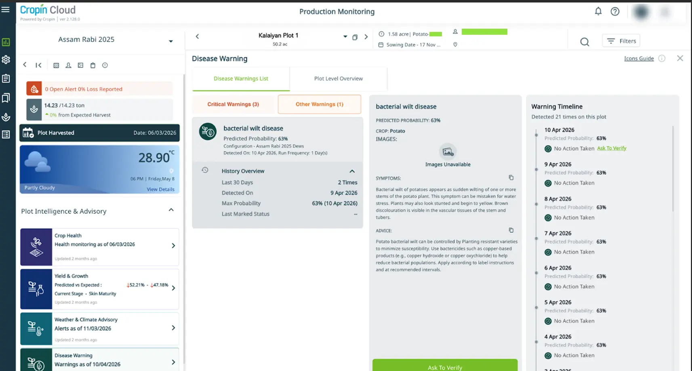The height and width of the screenshot is (371, 692).
Task: Open the hamburger menu
Action: [6, 9]
